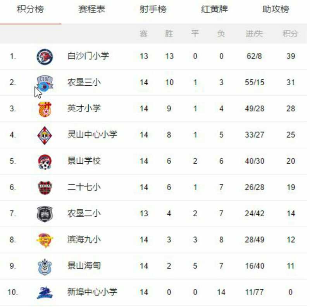
Task: Switch to the 红黄牌 tab
Action: tap(215, 9)
